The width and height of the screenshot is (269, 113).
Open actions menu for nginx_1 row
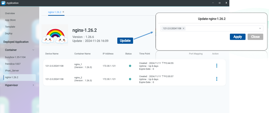point(217,66)
